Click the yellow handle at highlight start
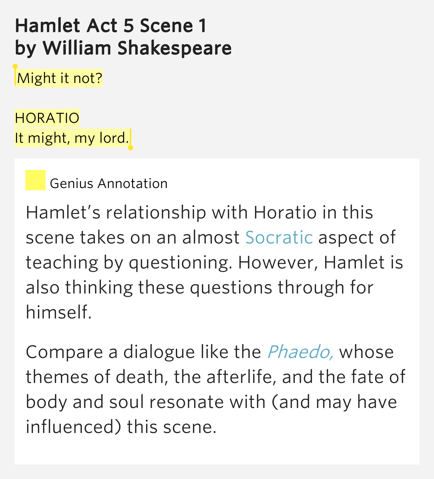Image resolution: width=434 pixels, height=479 pixels. (x=15, y=67)
